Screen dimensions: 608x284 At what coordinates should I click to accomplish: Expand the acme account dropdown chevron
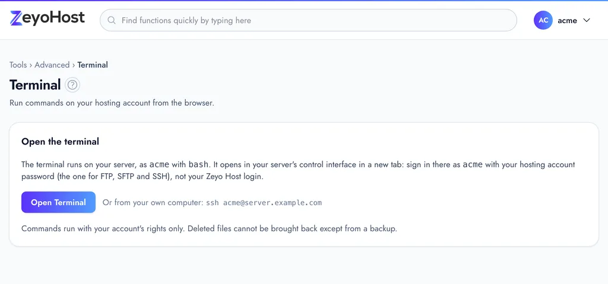(586, 20)
